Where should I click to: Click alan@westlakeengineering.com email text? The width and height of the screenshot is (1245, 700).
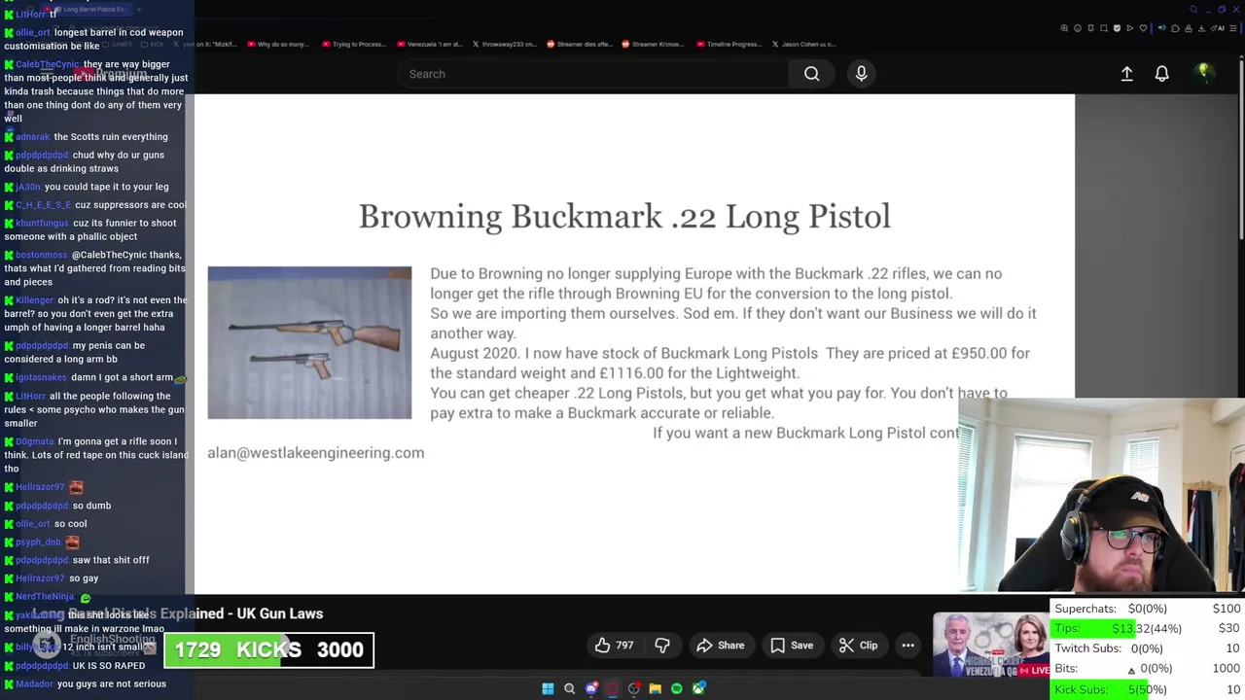pyautogui.click(x=315, y=452)
